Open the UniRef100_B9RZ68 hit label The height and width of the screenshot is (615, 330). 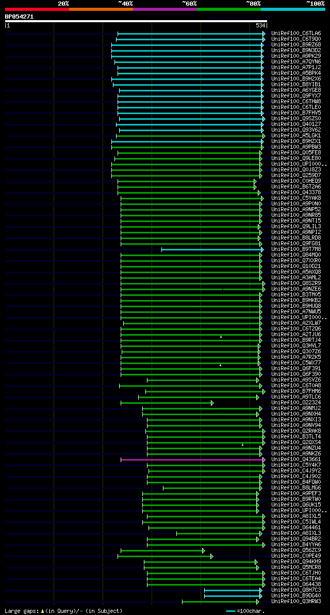click(296, 45)
